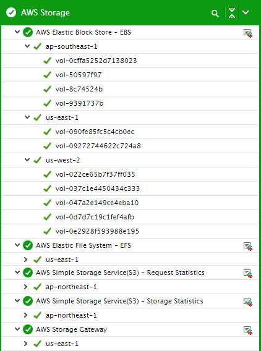This screenshot has height=351, width=261.
Task: Select volume vol-090fe85fc5c4cb0ec
Action: [x=95, y=132]
